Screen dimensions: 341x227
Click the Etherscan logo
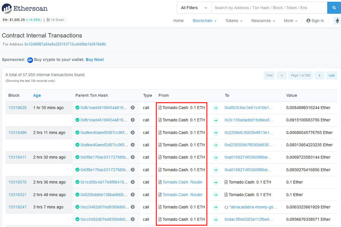click(25, 9)
